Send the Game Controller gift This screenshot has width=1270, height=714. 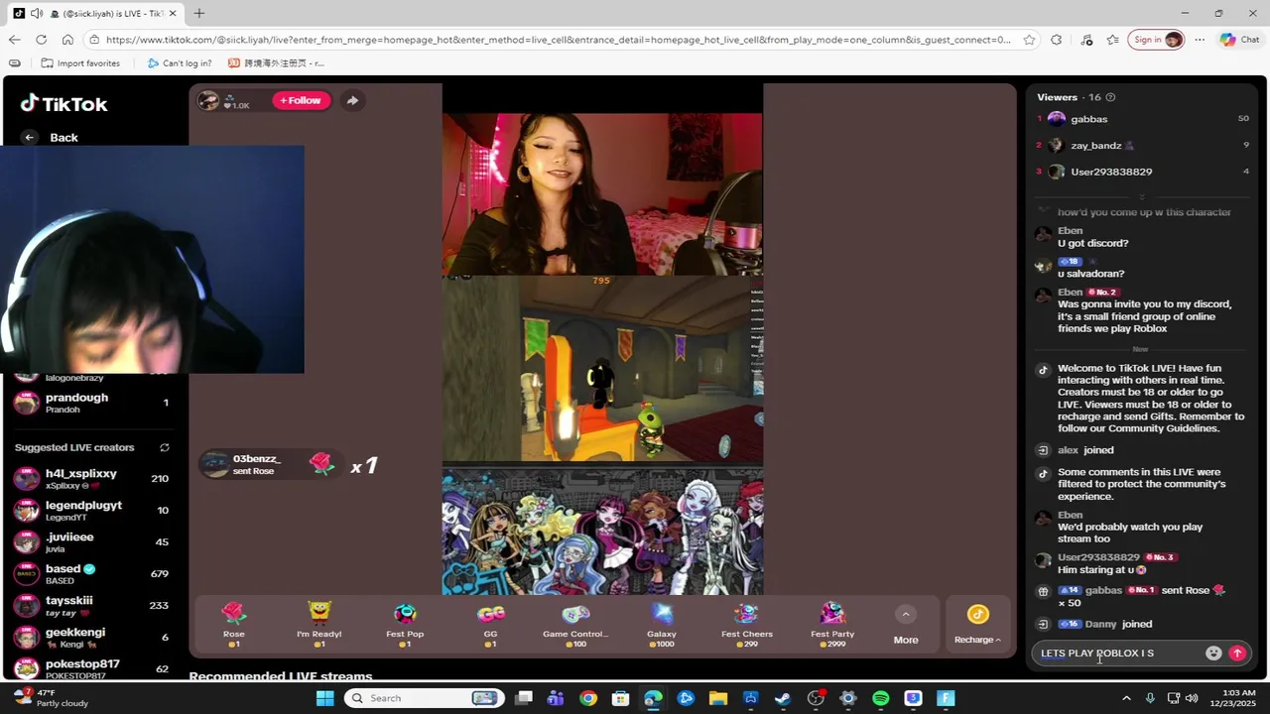point(575,624)
